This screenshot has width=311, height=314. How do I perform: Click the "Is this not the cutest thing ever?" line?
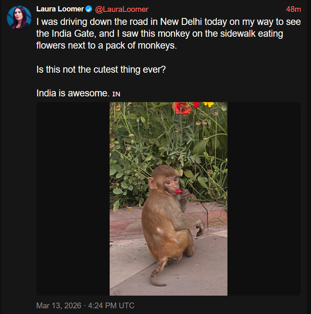point(101,69)
